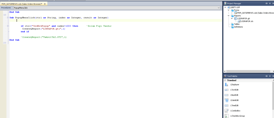The image size is (274, 118).
Task: Fold the if ctrl="OrdBrwPopup" code block
Action: pyautogui.click(x=8, y=26)
